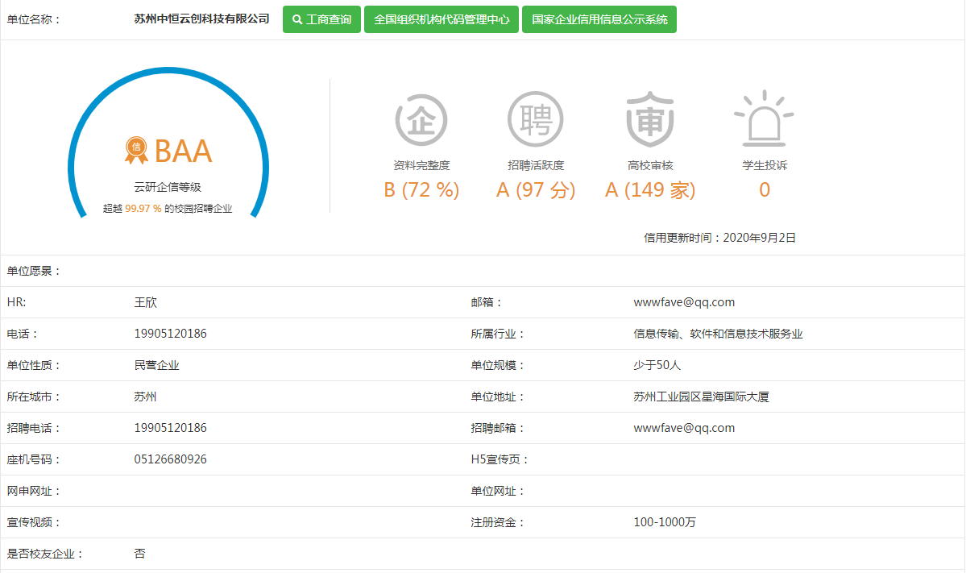
Task: Click the landline number 05126680926
Action: 170,459
